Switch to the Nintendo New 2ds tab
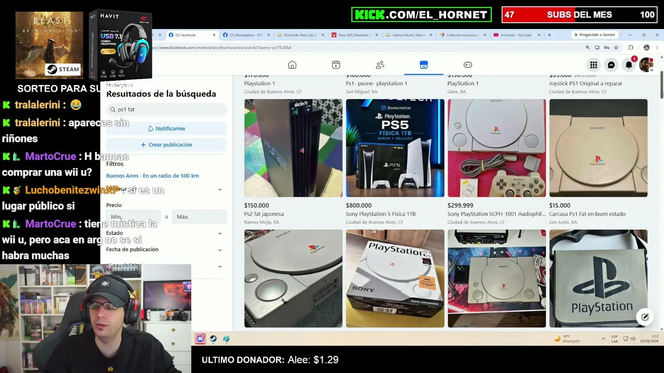664x373 pixels. (x=300, y=35)
